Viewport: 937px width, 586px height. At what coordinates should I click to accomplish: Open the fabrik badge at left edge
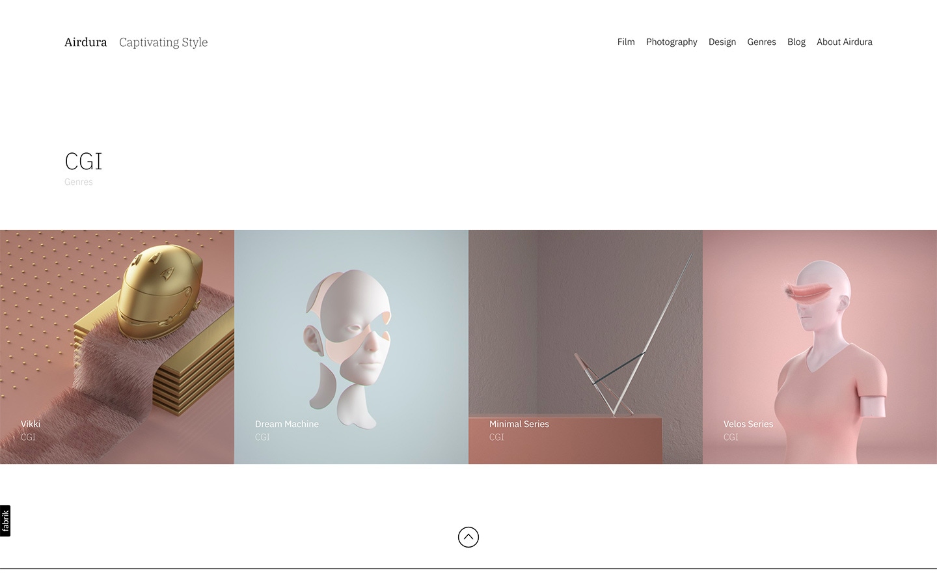pyautogui.click(x=5, y=521)
